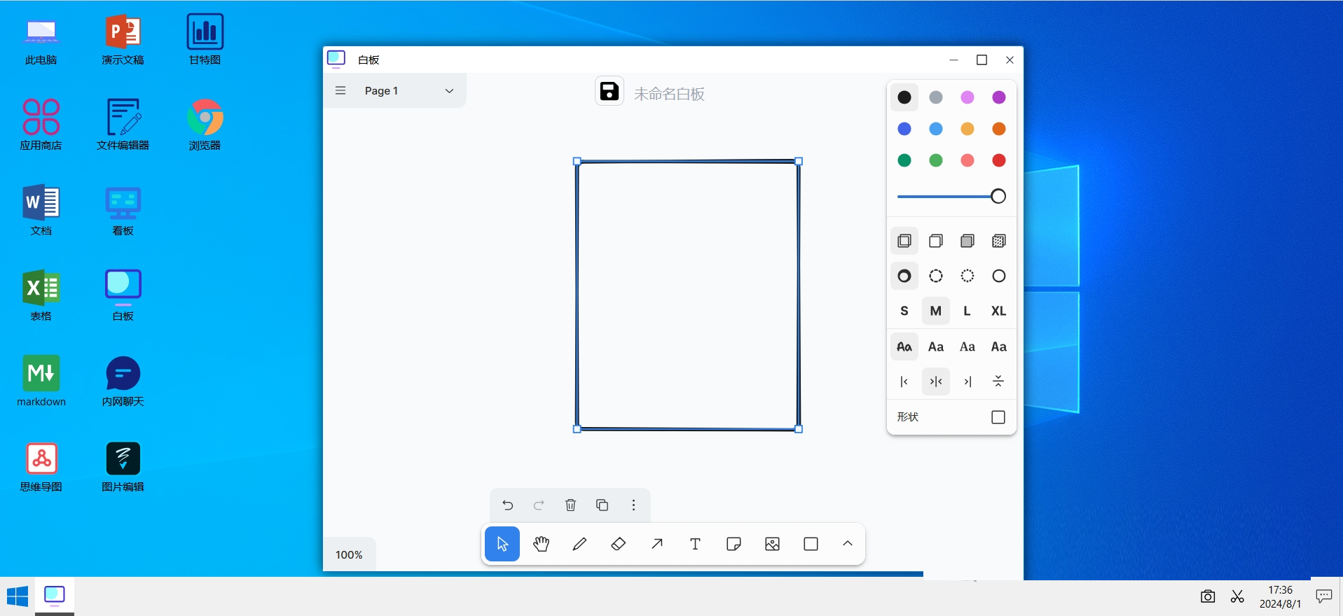Pick the red color swatch
Viewport: 1343px width, 616px height.
(x=998, y=160)
